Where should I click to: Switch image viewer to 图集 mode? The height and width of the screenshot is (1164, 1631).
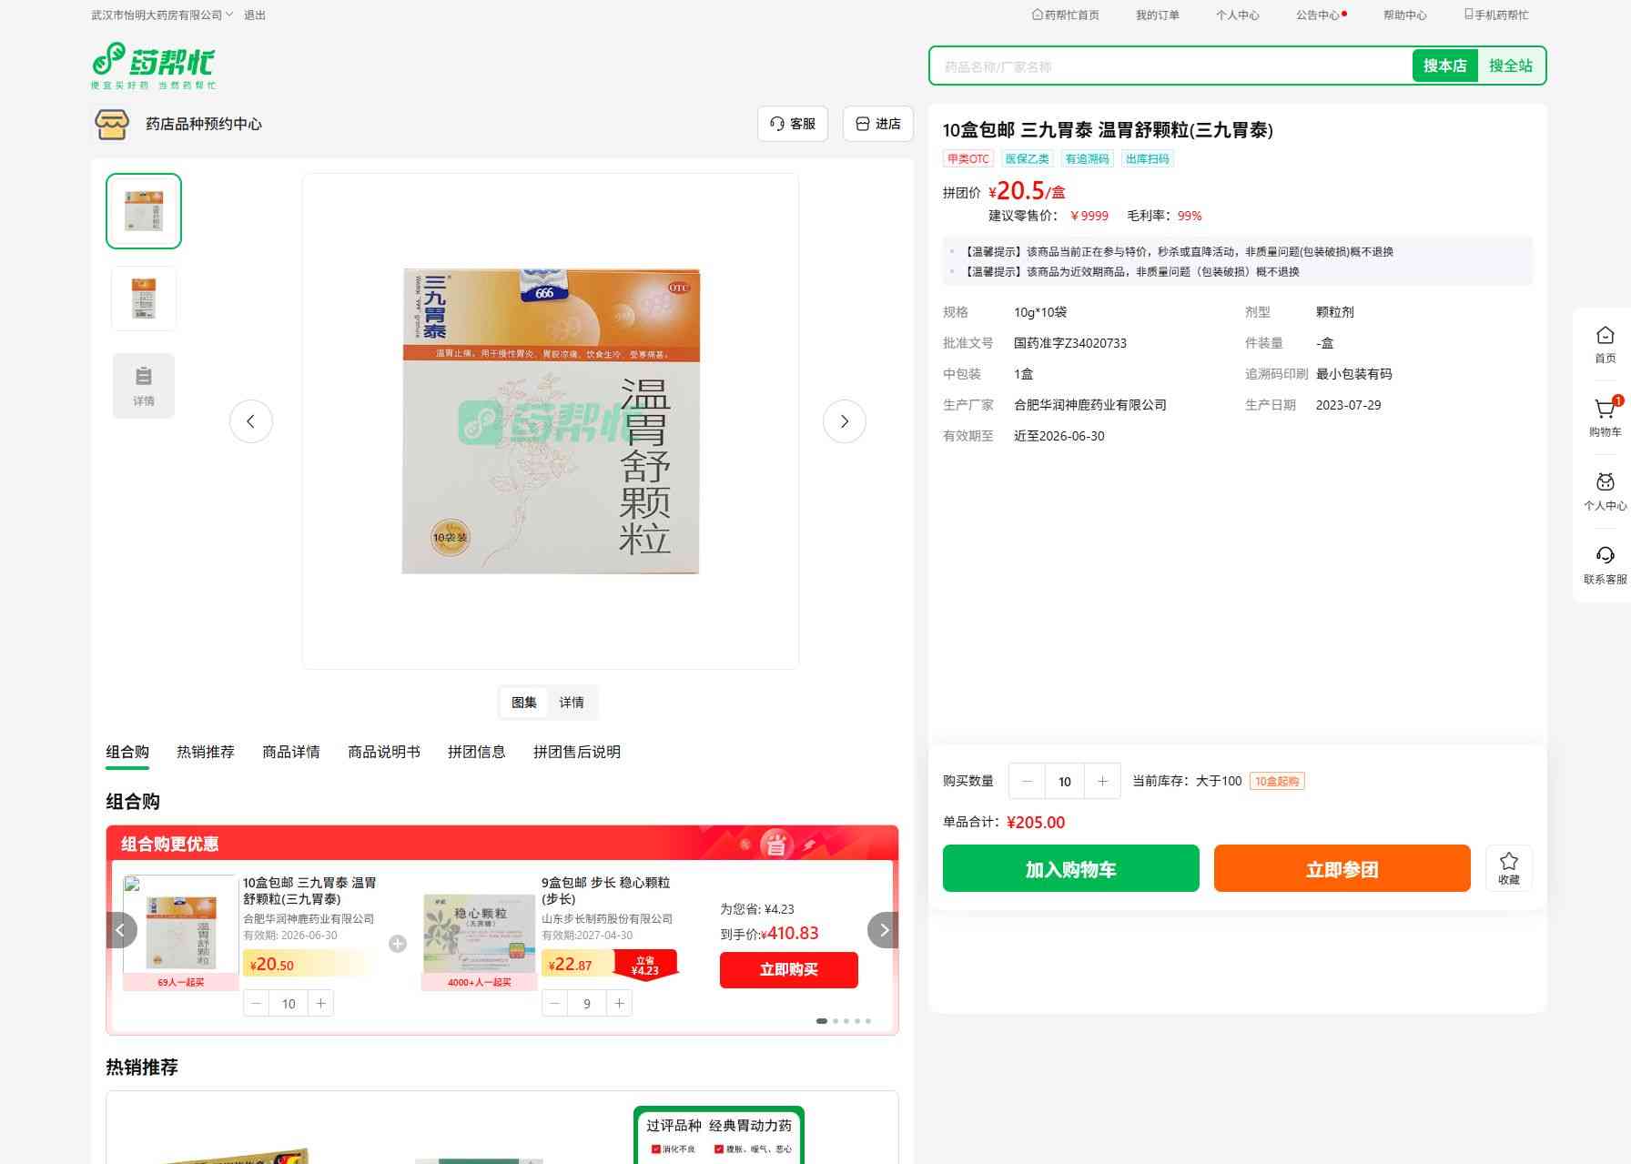point(524,703)
